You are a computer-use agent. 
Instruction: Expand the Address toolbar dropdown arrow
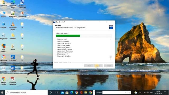coord(125,93)
